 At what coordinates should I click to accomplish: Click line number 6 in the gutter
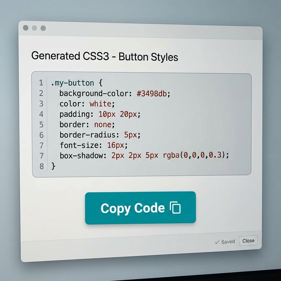click(x=41, y=135)
